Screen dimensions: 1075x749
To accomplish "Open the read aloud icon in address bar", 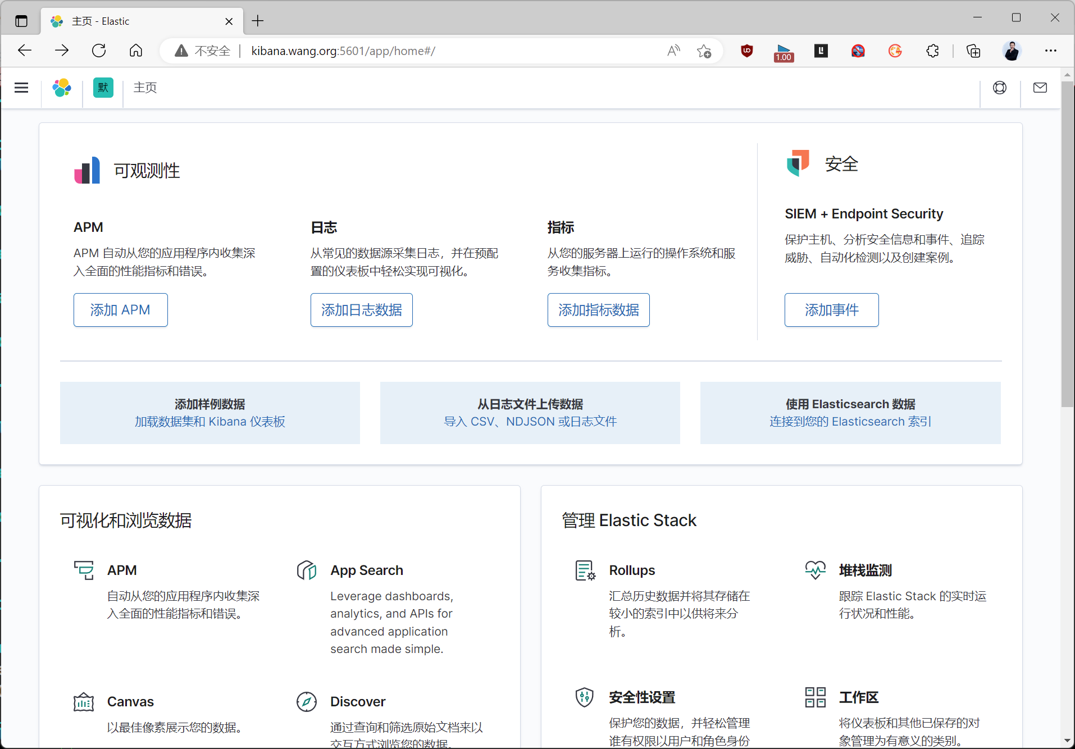I will tap(673, 51).
